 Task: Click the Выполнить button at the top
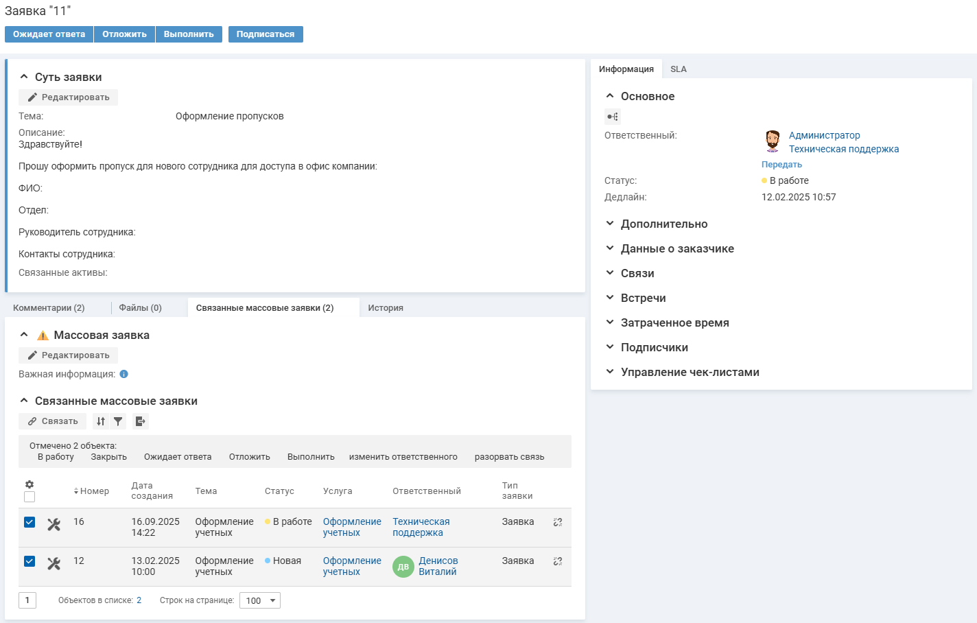point(189,34)
